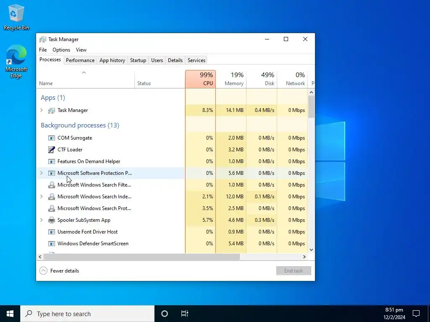Screen dimensions: 430x322
Task: Switch to the Performance tab
Action: 80,60
